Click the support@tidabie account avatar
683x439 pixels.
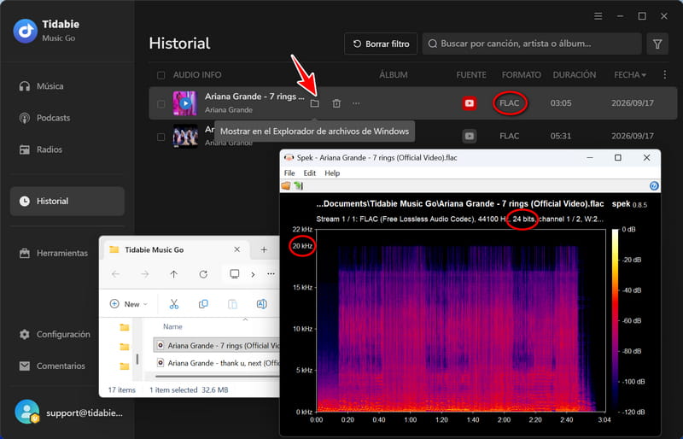tap(26, 412)
